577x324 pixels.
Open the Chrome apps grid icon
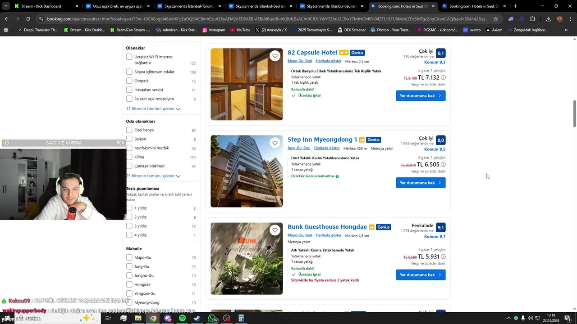coord(6,30)
